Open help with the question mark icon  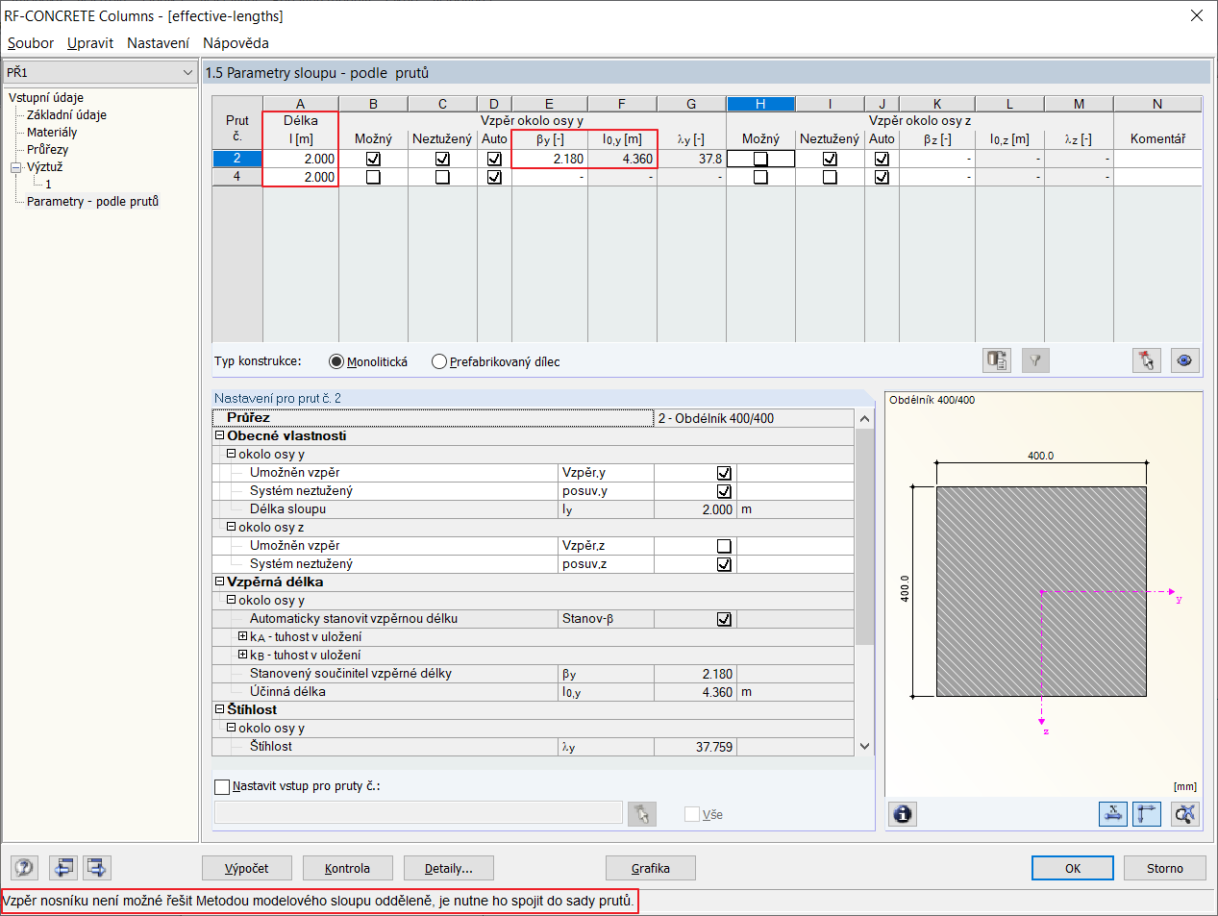[x=24, y=868]
